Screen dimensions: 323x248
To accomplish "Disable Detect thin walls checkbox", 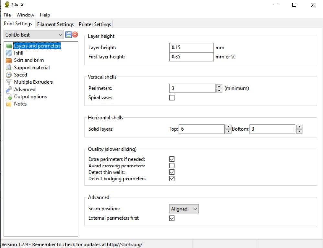I will (172, 172).
